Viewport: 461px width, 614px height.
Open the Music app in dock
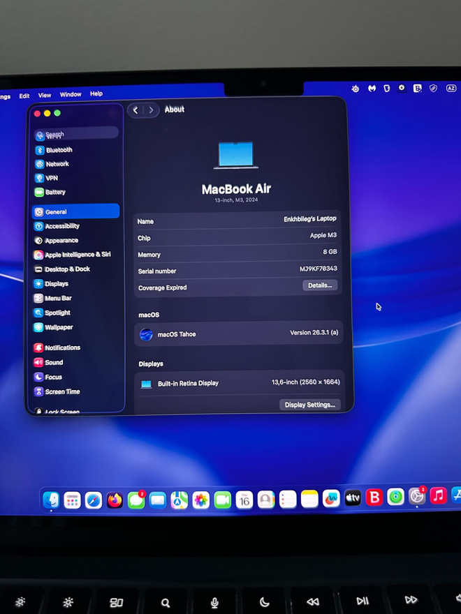[x=438, y=496]
